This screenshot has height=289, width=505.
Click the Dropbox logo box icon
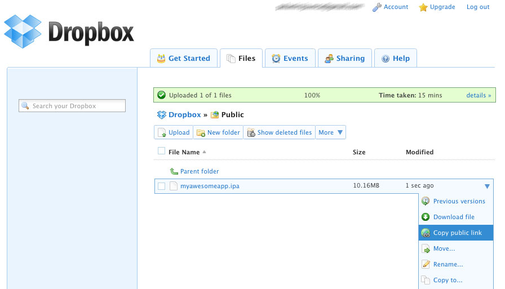23,31
